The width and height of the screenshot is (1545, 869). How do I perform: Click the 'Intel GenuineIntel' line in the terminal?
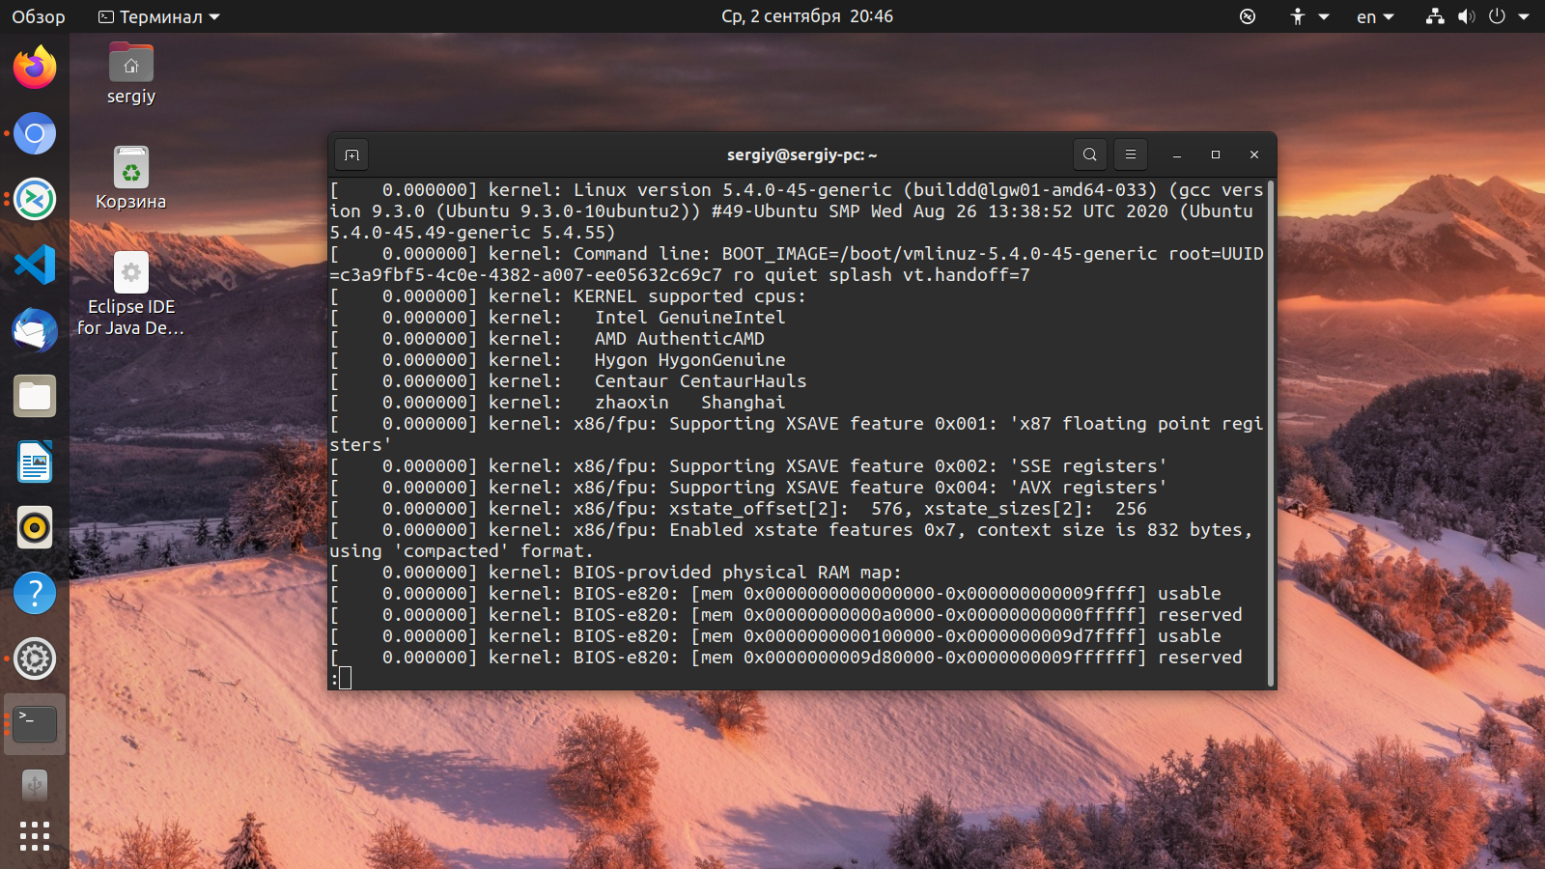[558, 318]
